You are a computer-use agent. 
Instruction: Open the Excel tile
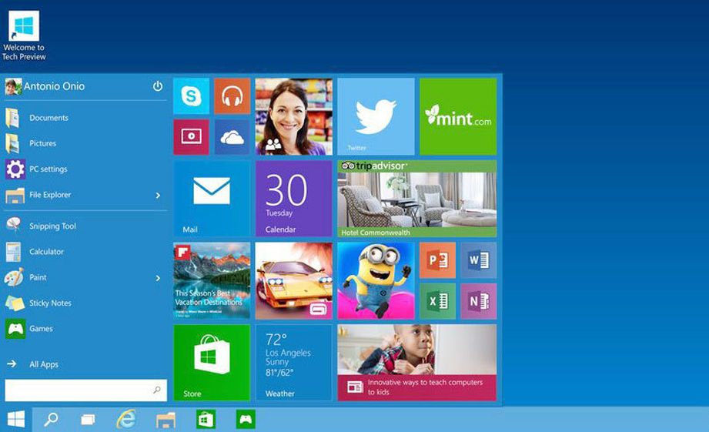(437, 301)
